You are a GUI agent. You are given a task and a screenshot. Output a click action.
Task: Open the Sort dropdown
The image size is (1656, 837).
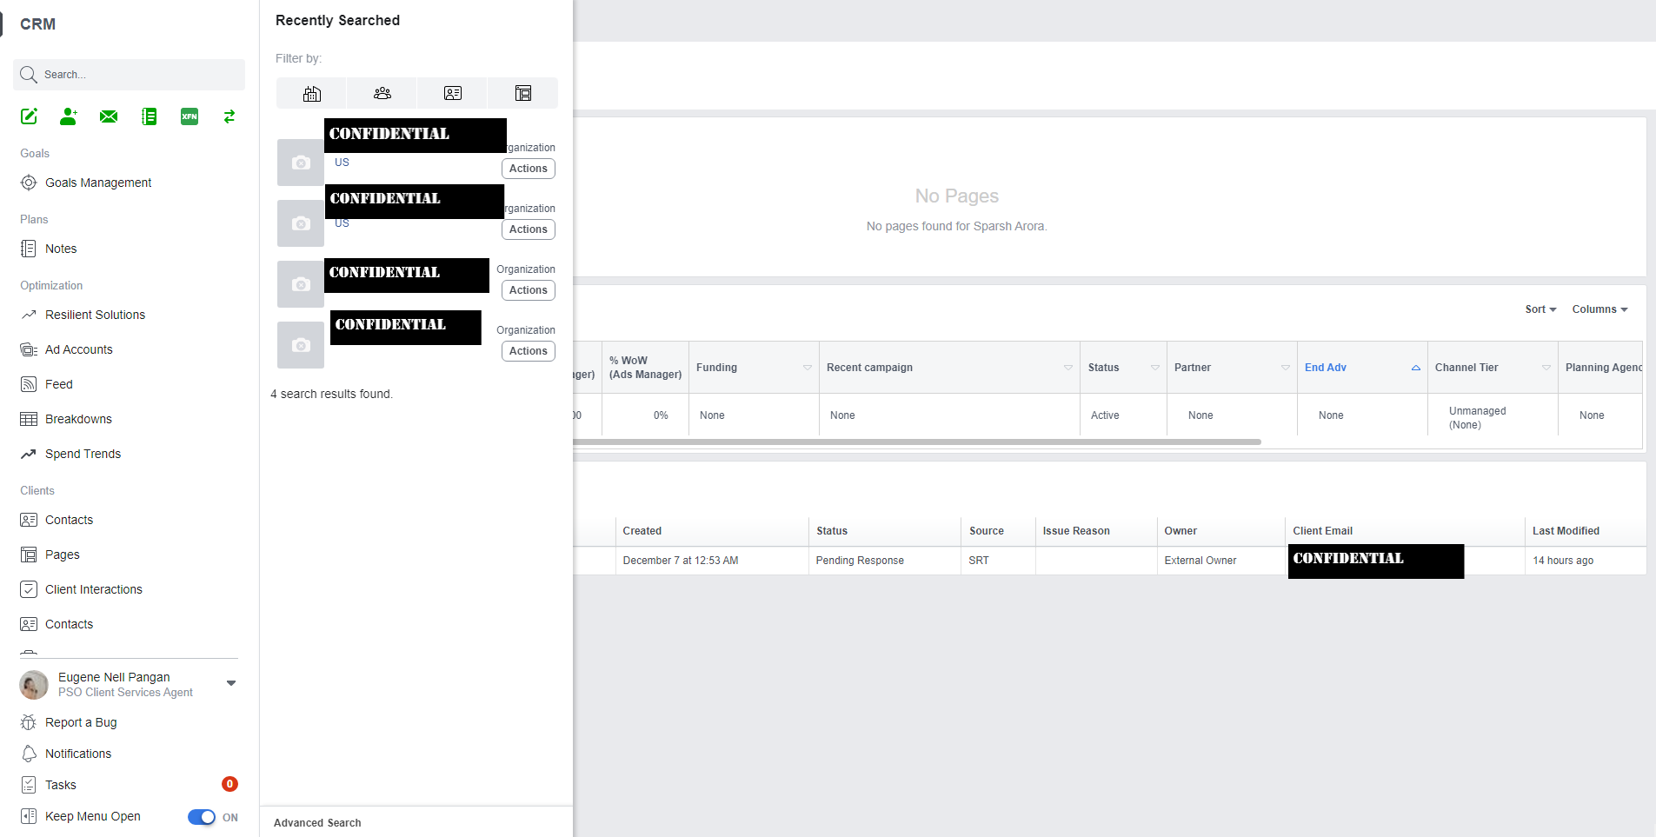(x=1540, y=309)
